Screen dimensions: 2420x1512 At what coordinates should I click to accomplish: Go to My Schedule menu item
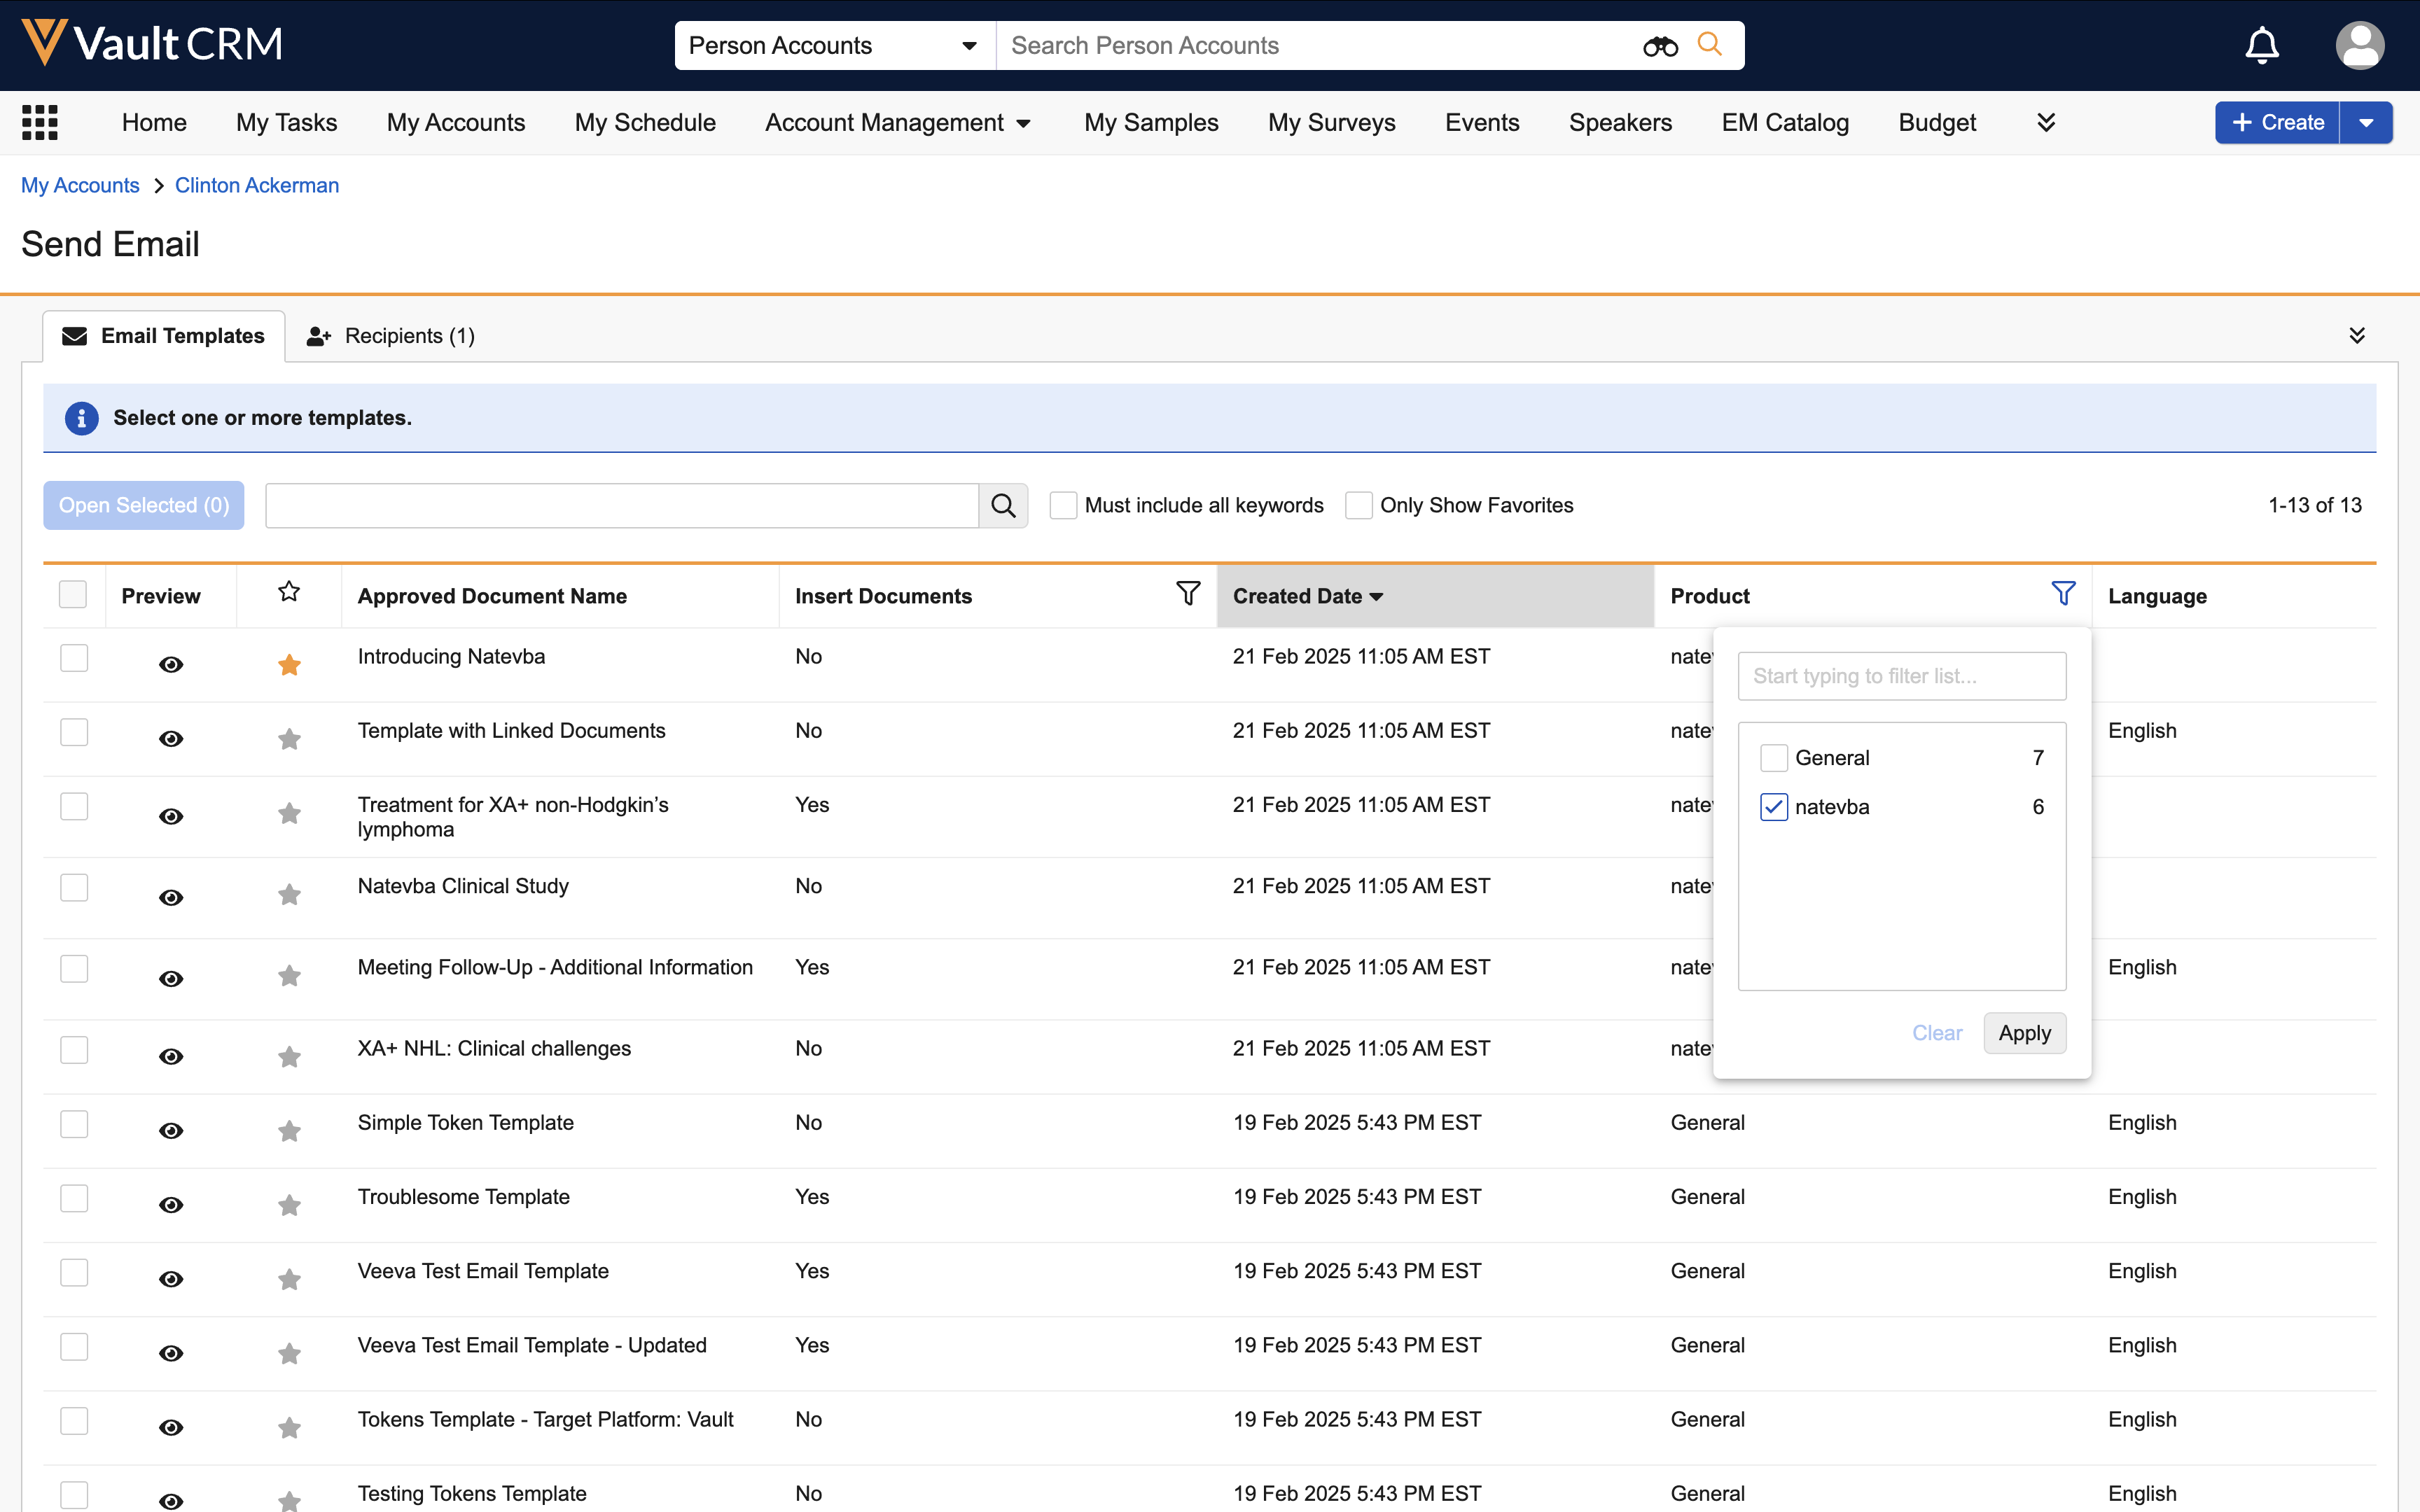coord(645,123)
